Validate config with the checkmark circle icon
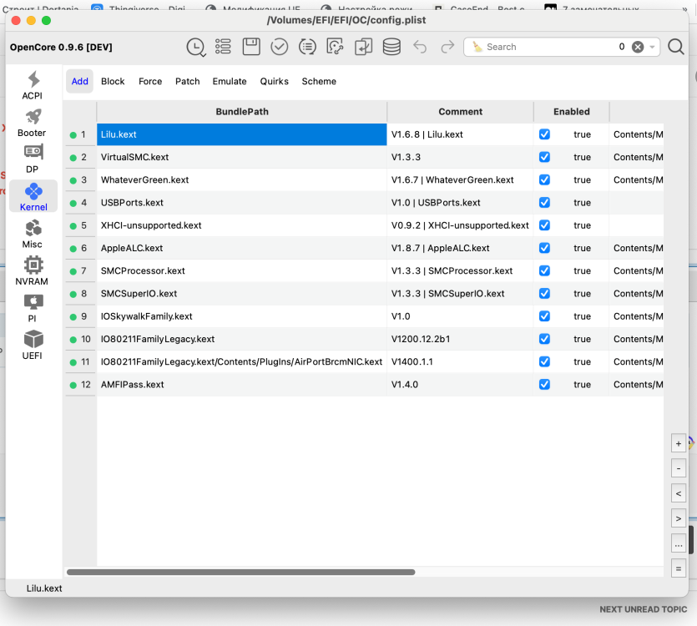Screen dimensions: 697x626 (x=279, y=47)
